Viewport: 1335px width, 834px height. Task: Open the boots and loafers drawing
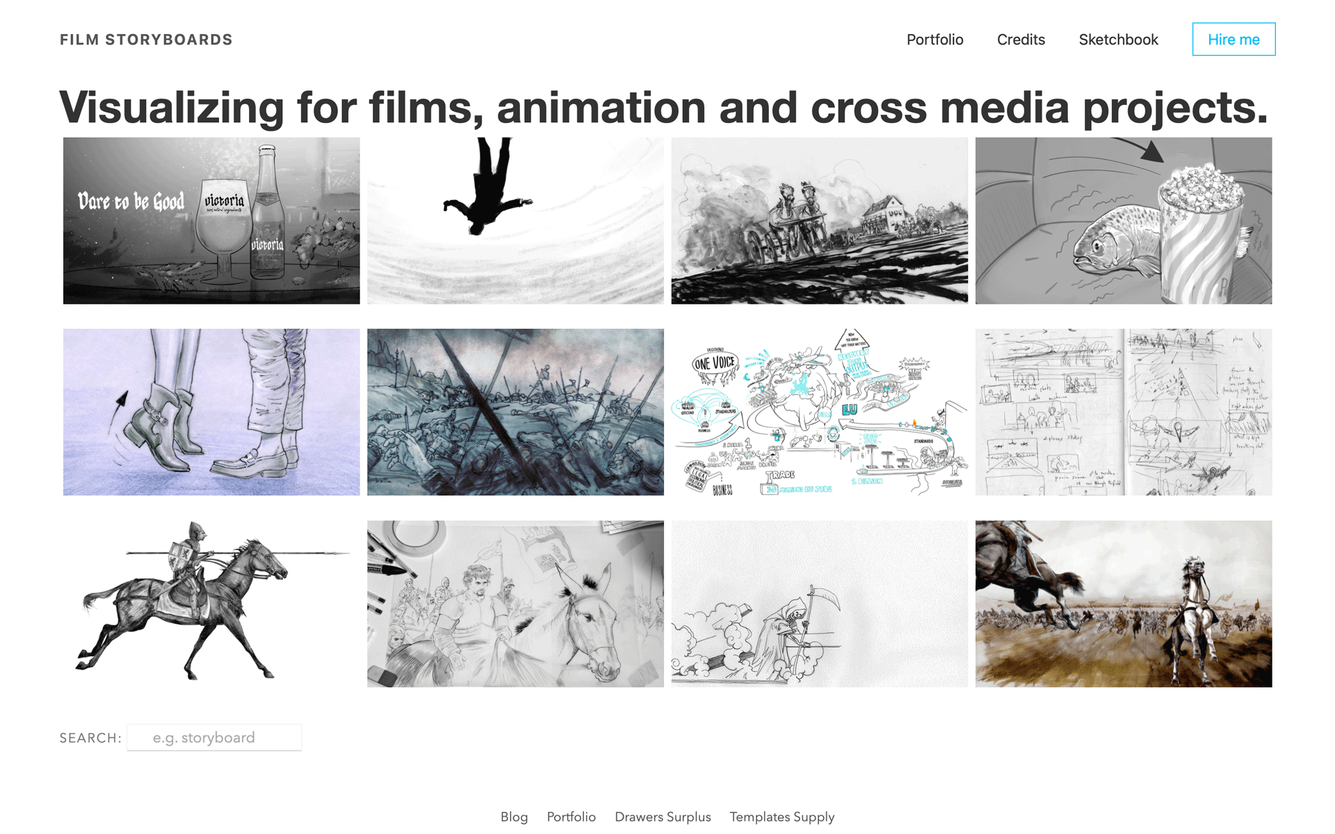[211, 412]
